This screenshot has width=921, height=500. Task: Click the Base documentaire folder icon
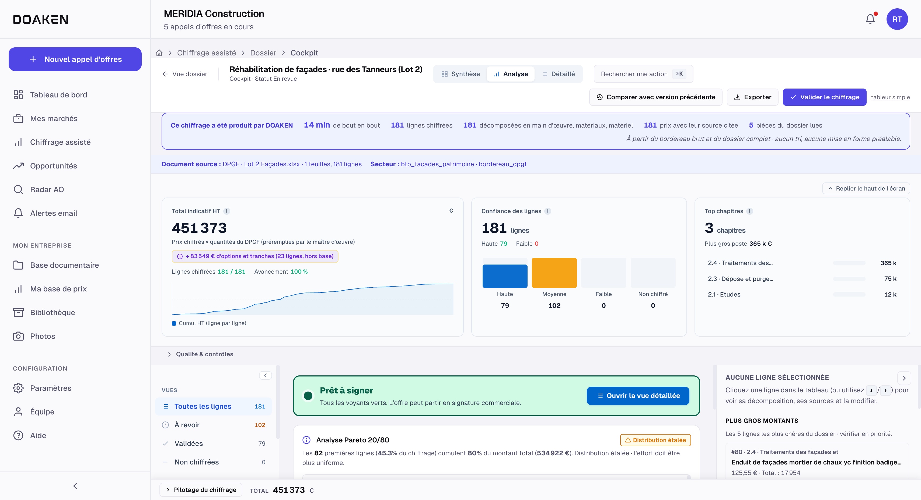(x=18, y=265)
